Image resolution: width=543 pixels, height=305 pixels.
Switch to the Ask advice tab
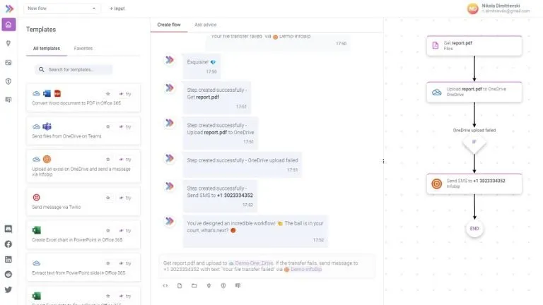point(205,25)
